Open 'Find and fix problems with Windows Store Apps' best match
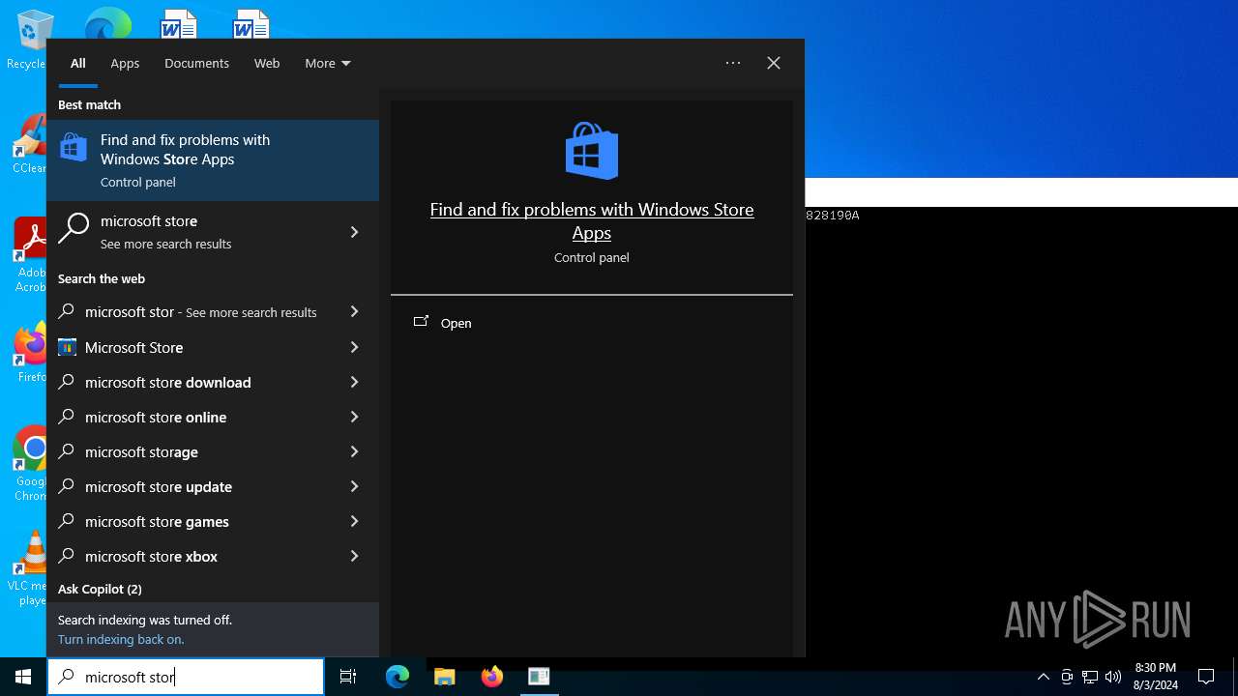This screenshot has width=1238, height=696. tap(213, 160)
